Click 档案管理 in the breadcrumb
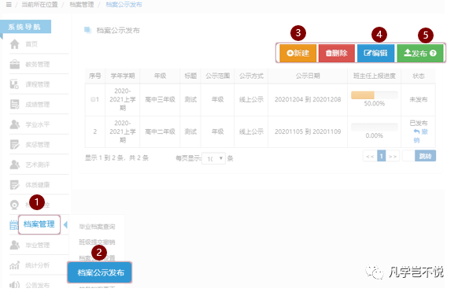The height and width of the screenshot is (292, 458). 82,5
